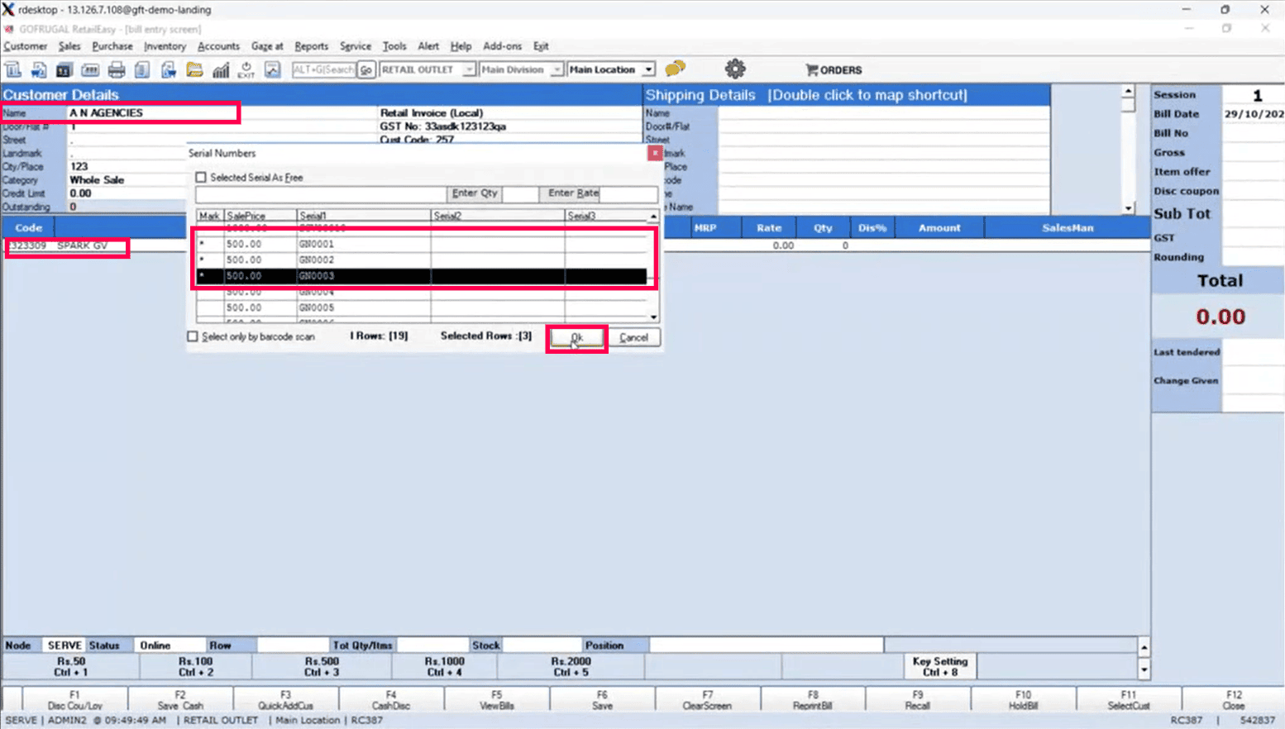1285x729 pixels.
Task: Click the F1 Disc Cou/Loy button
Action: (x=74, y=700)
